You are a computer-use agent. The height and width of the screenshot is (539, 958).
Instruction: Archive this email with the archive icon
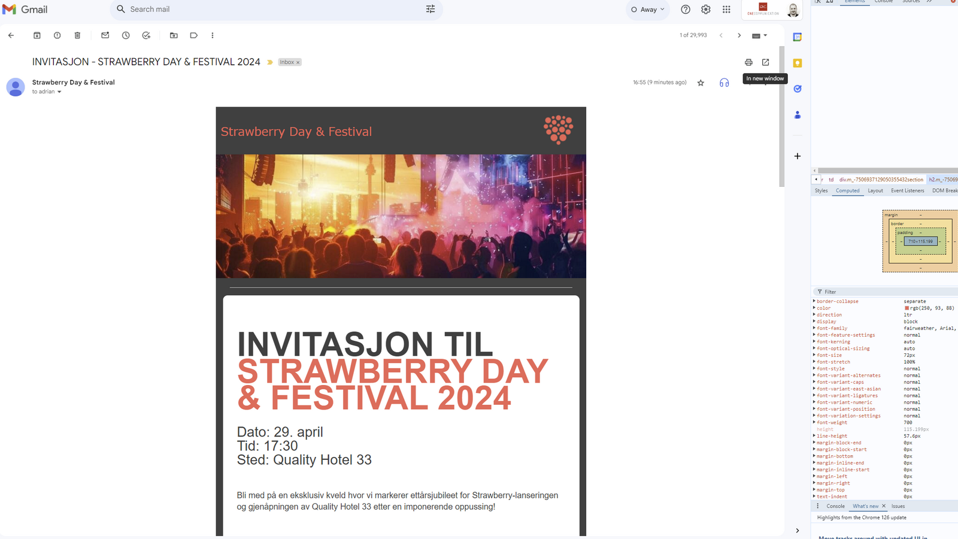pos(37,35)
